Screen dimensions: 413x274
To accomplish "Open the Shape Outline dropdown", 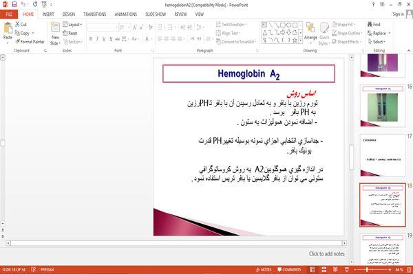I will point(347,33).
